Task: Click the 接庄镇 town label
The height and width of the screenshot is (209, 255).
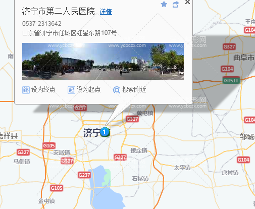Action: click(139, 150)
